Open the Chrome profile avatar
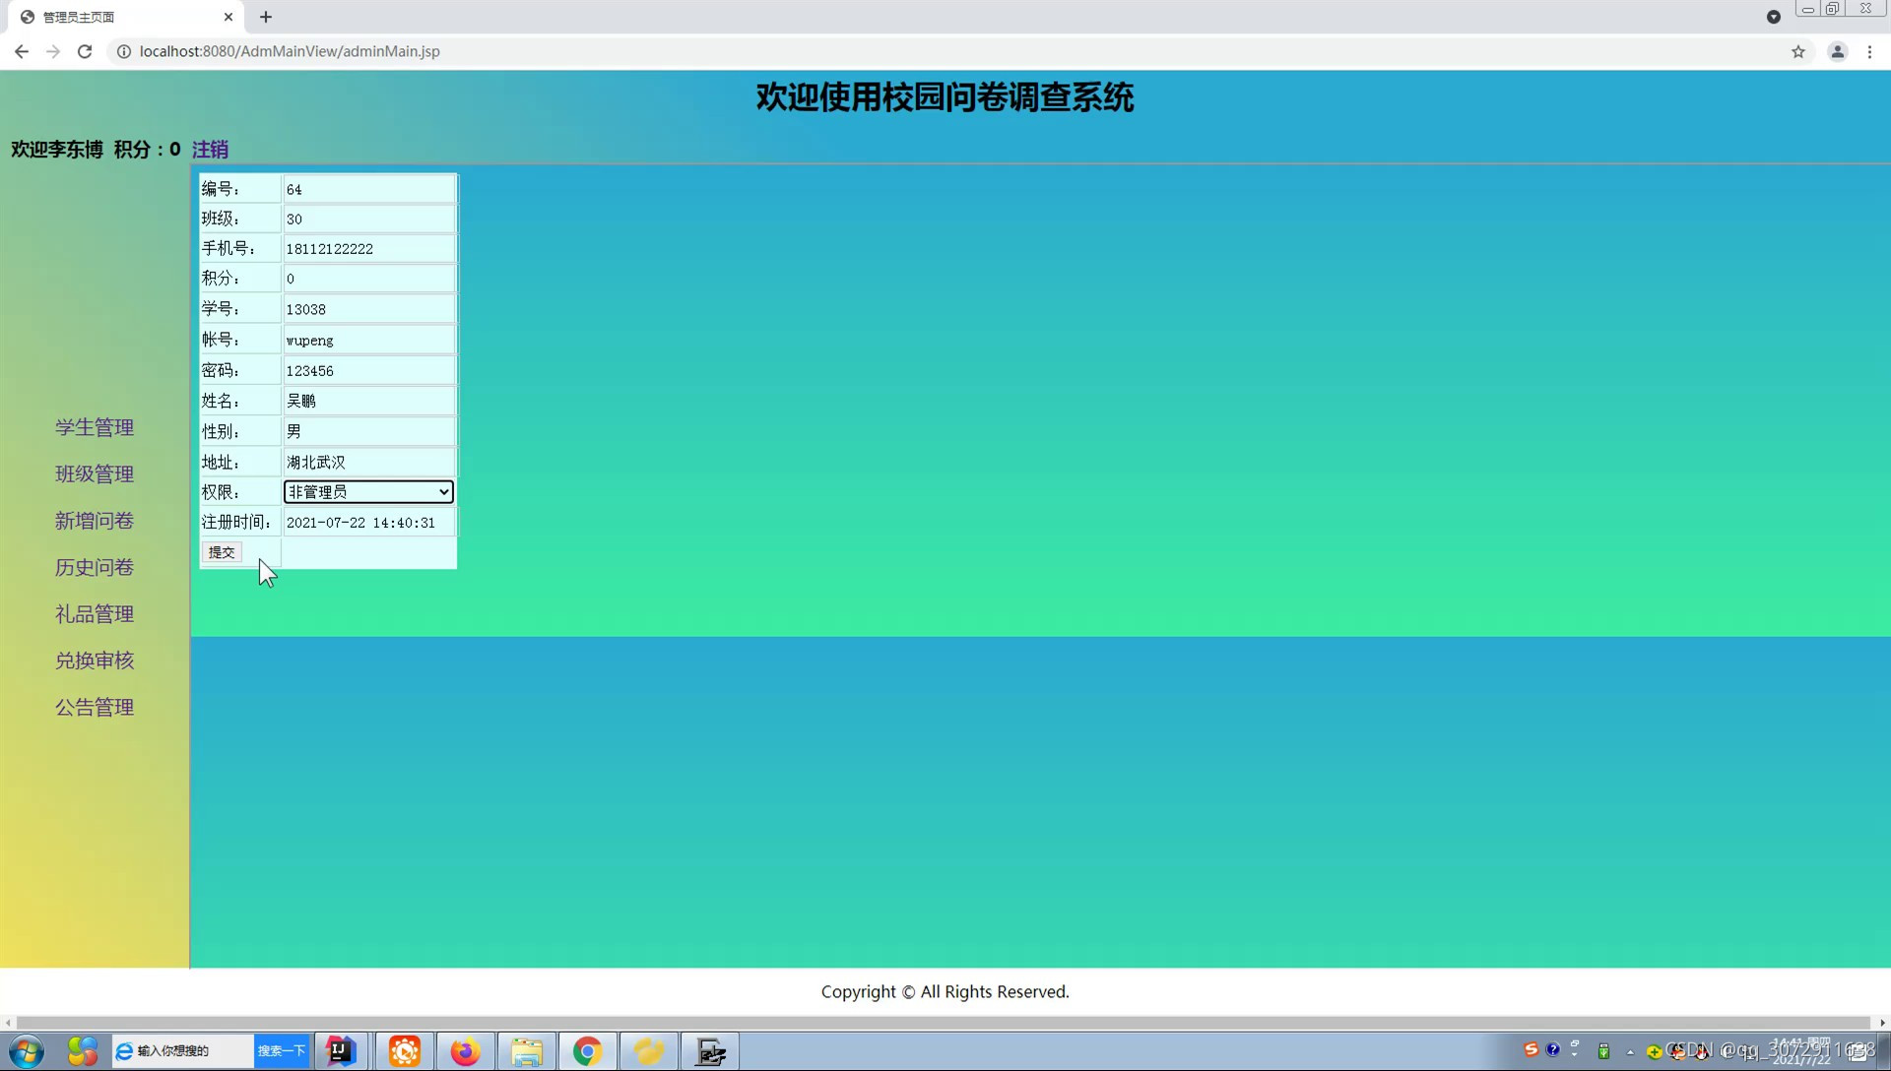This screenshot has width=1891, height=1071. (x=1838, y=51)
